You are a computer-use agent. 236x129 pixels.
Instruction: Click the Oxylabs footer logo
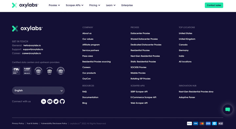click(x=27, y=29)
